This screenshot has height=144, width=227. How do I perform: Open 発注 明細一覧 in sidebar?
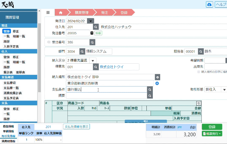tap(19, 36)
